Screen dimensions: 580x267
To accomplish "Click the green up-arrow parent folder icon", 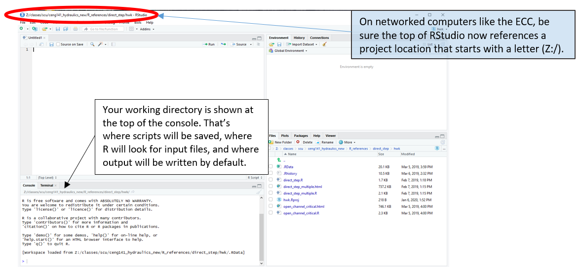I will (x=279, y=160).
